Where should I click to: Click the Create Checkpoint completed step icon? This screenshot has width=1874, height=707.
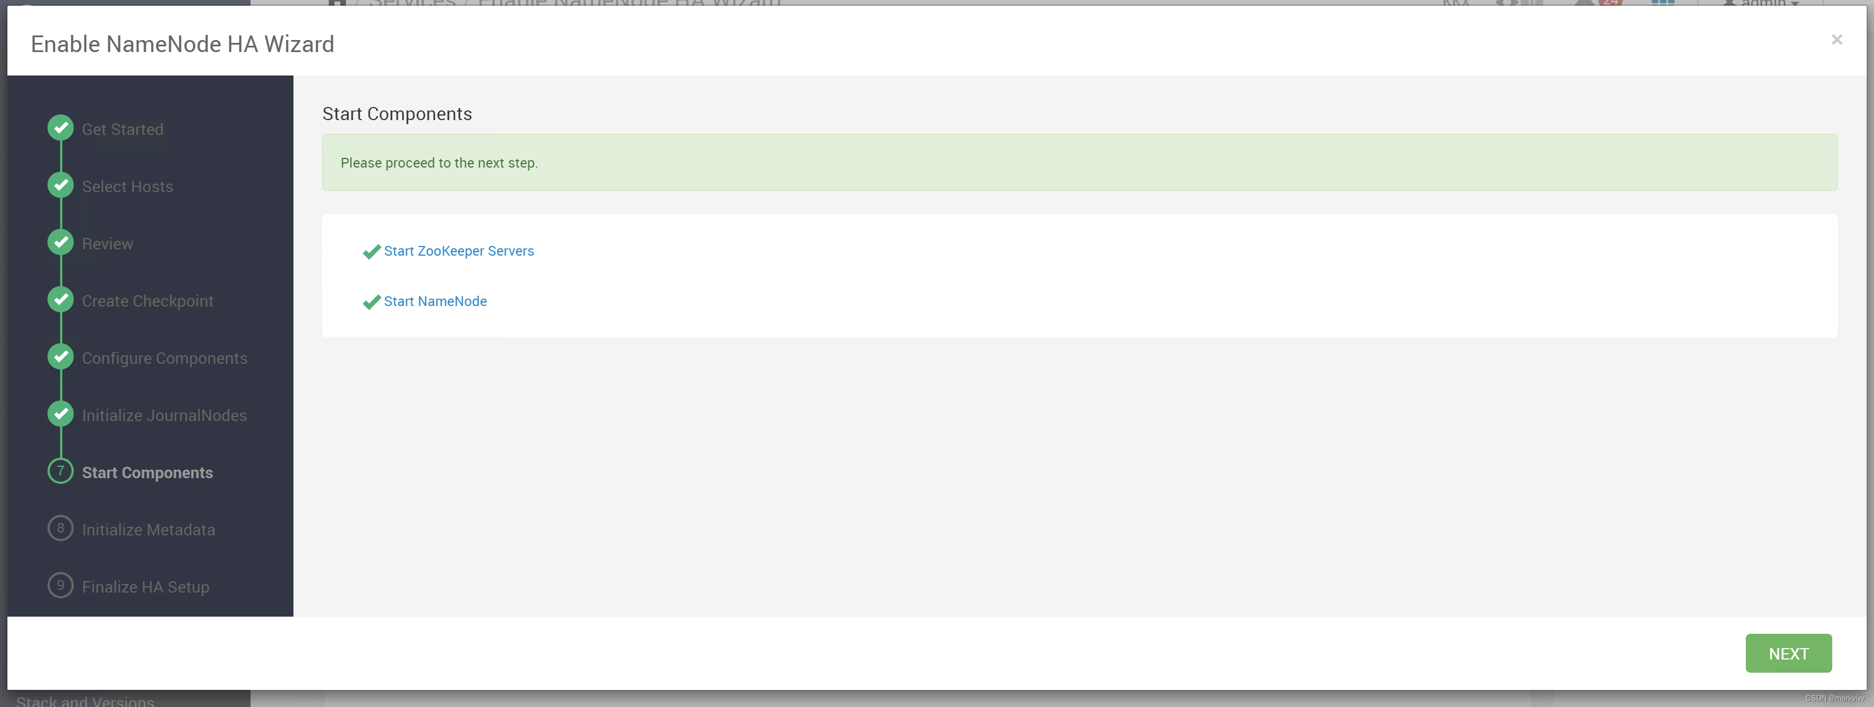coord(59,300)
